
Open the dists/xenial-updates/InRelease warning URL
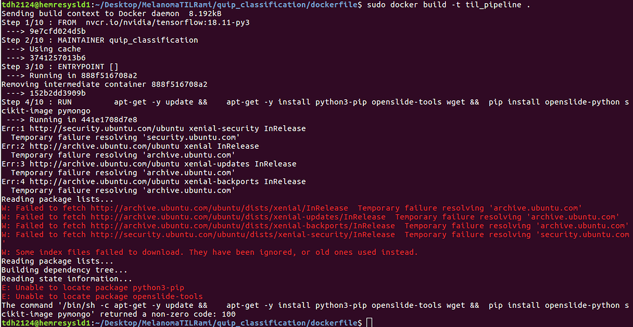(x=237, y=217)
